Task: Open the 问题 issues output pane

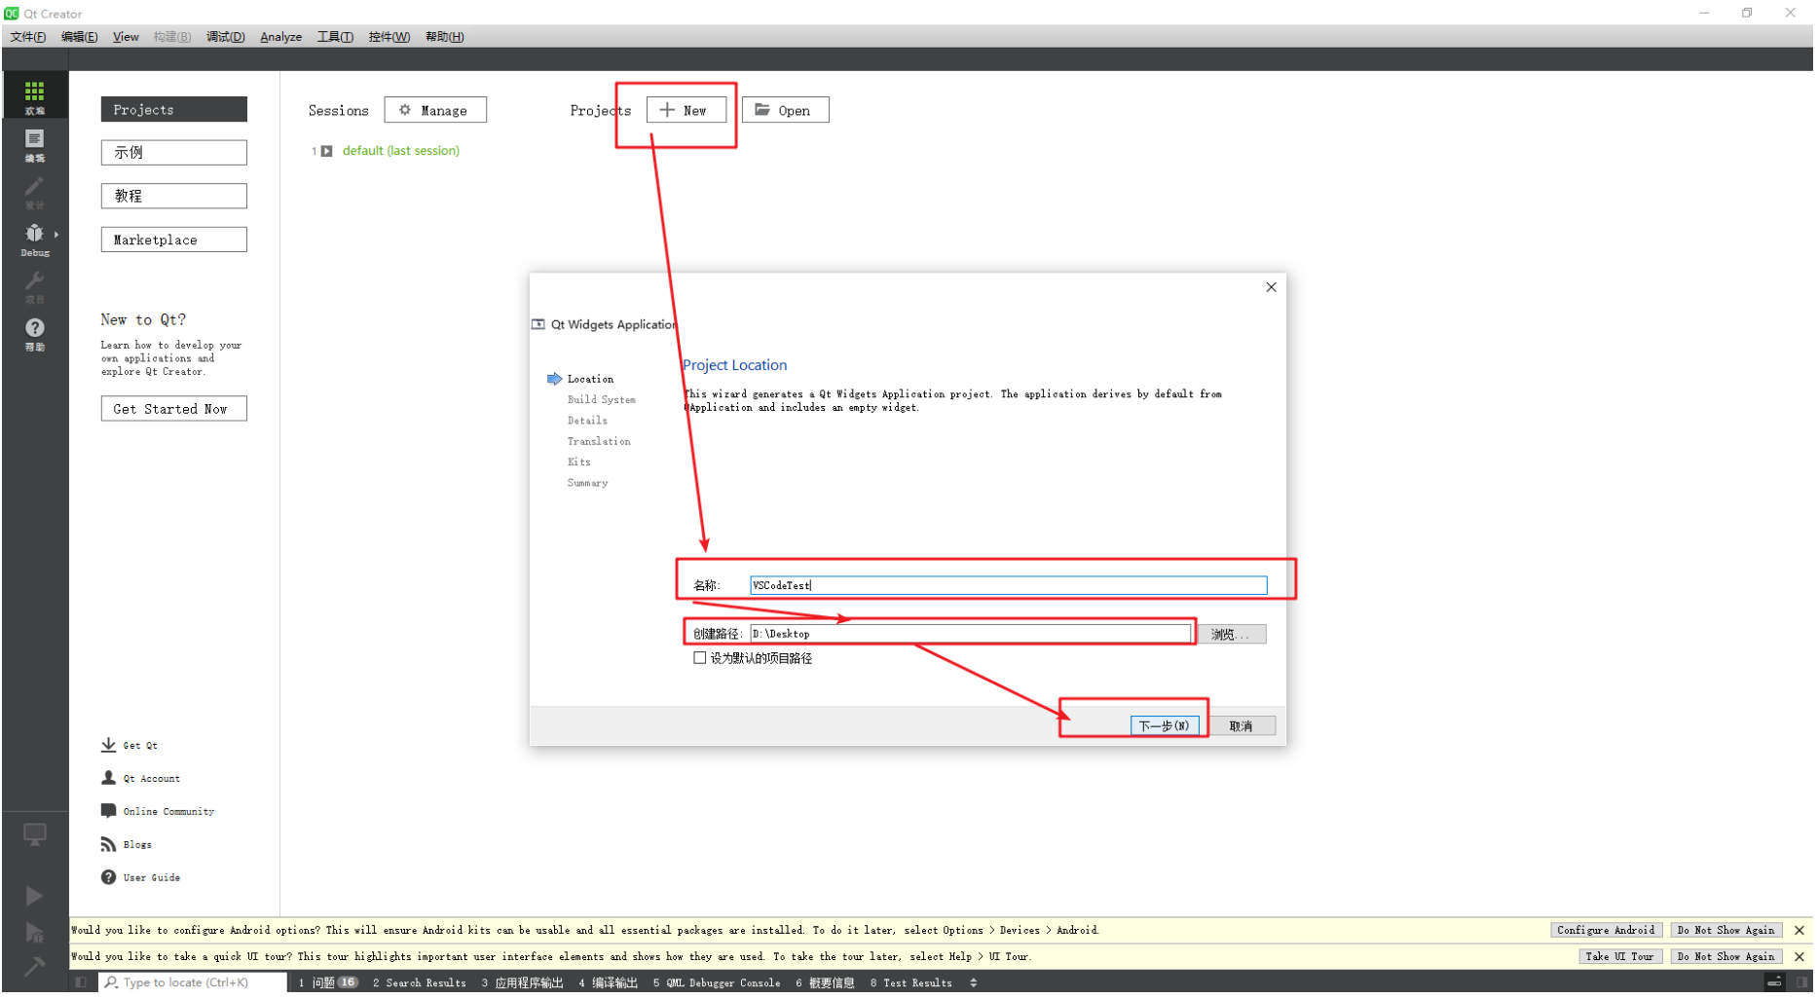Action: click(328, 983)
